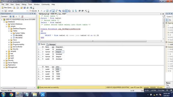Open the Community menu
Image resolution: width=173 pixels, height=97 pixels.
(x=46, y=4)
